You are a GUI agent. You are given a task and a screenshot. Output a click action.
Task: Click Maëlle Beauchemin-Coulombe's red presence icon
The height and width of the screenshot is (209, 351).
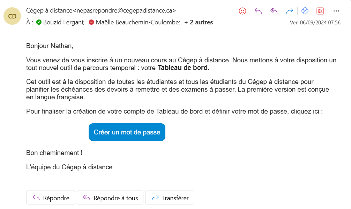pyautogui.click(x=91, y=22)
